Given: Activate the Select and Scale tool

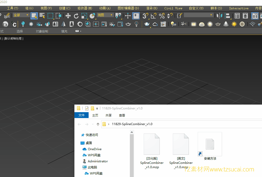Looking at the screenshot, I should click(x=84, y=16).
